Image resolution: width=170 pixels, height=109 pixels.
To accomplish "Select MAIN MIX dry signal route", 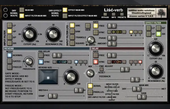I will point(22,10).
